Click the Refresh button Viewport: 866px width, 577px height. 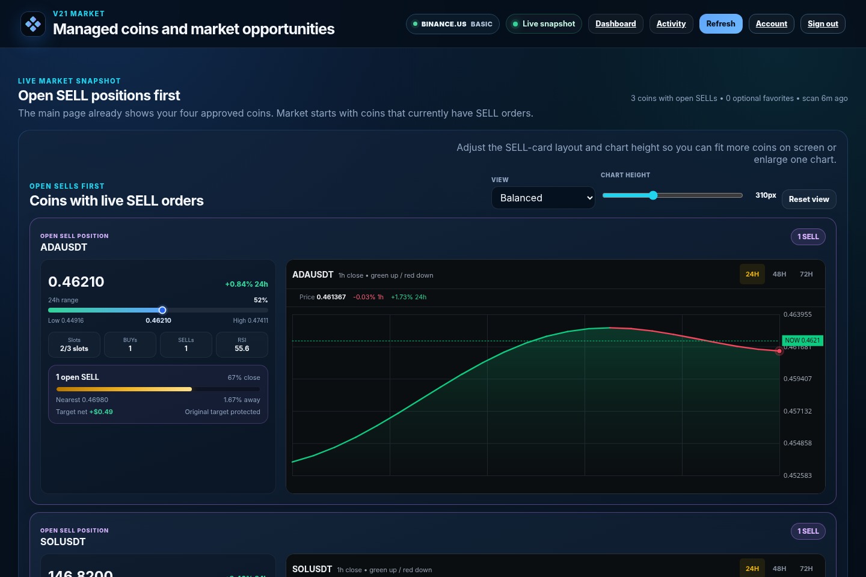(721, 24)
